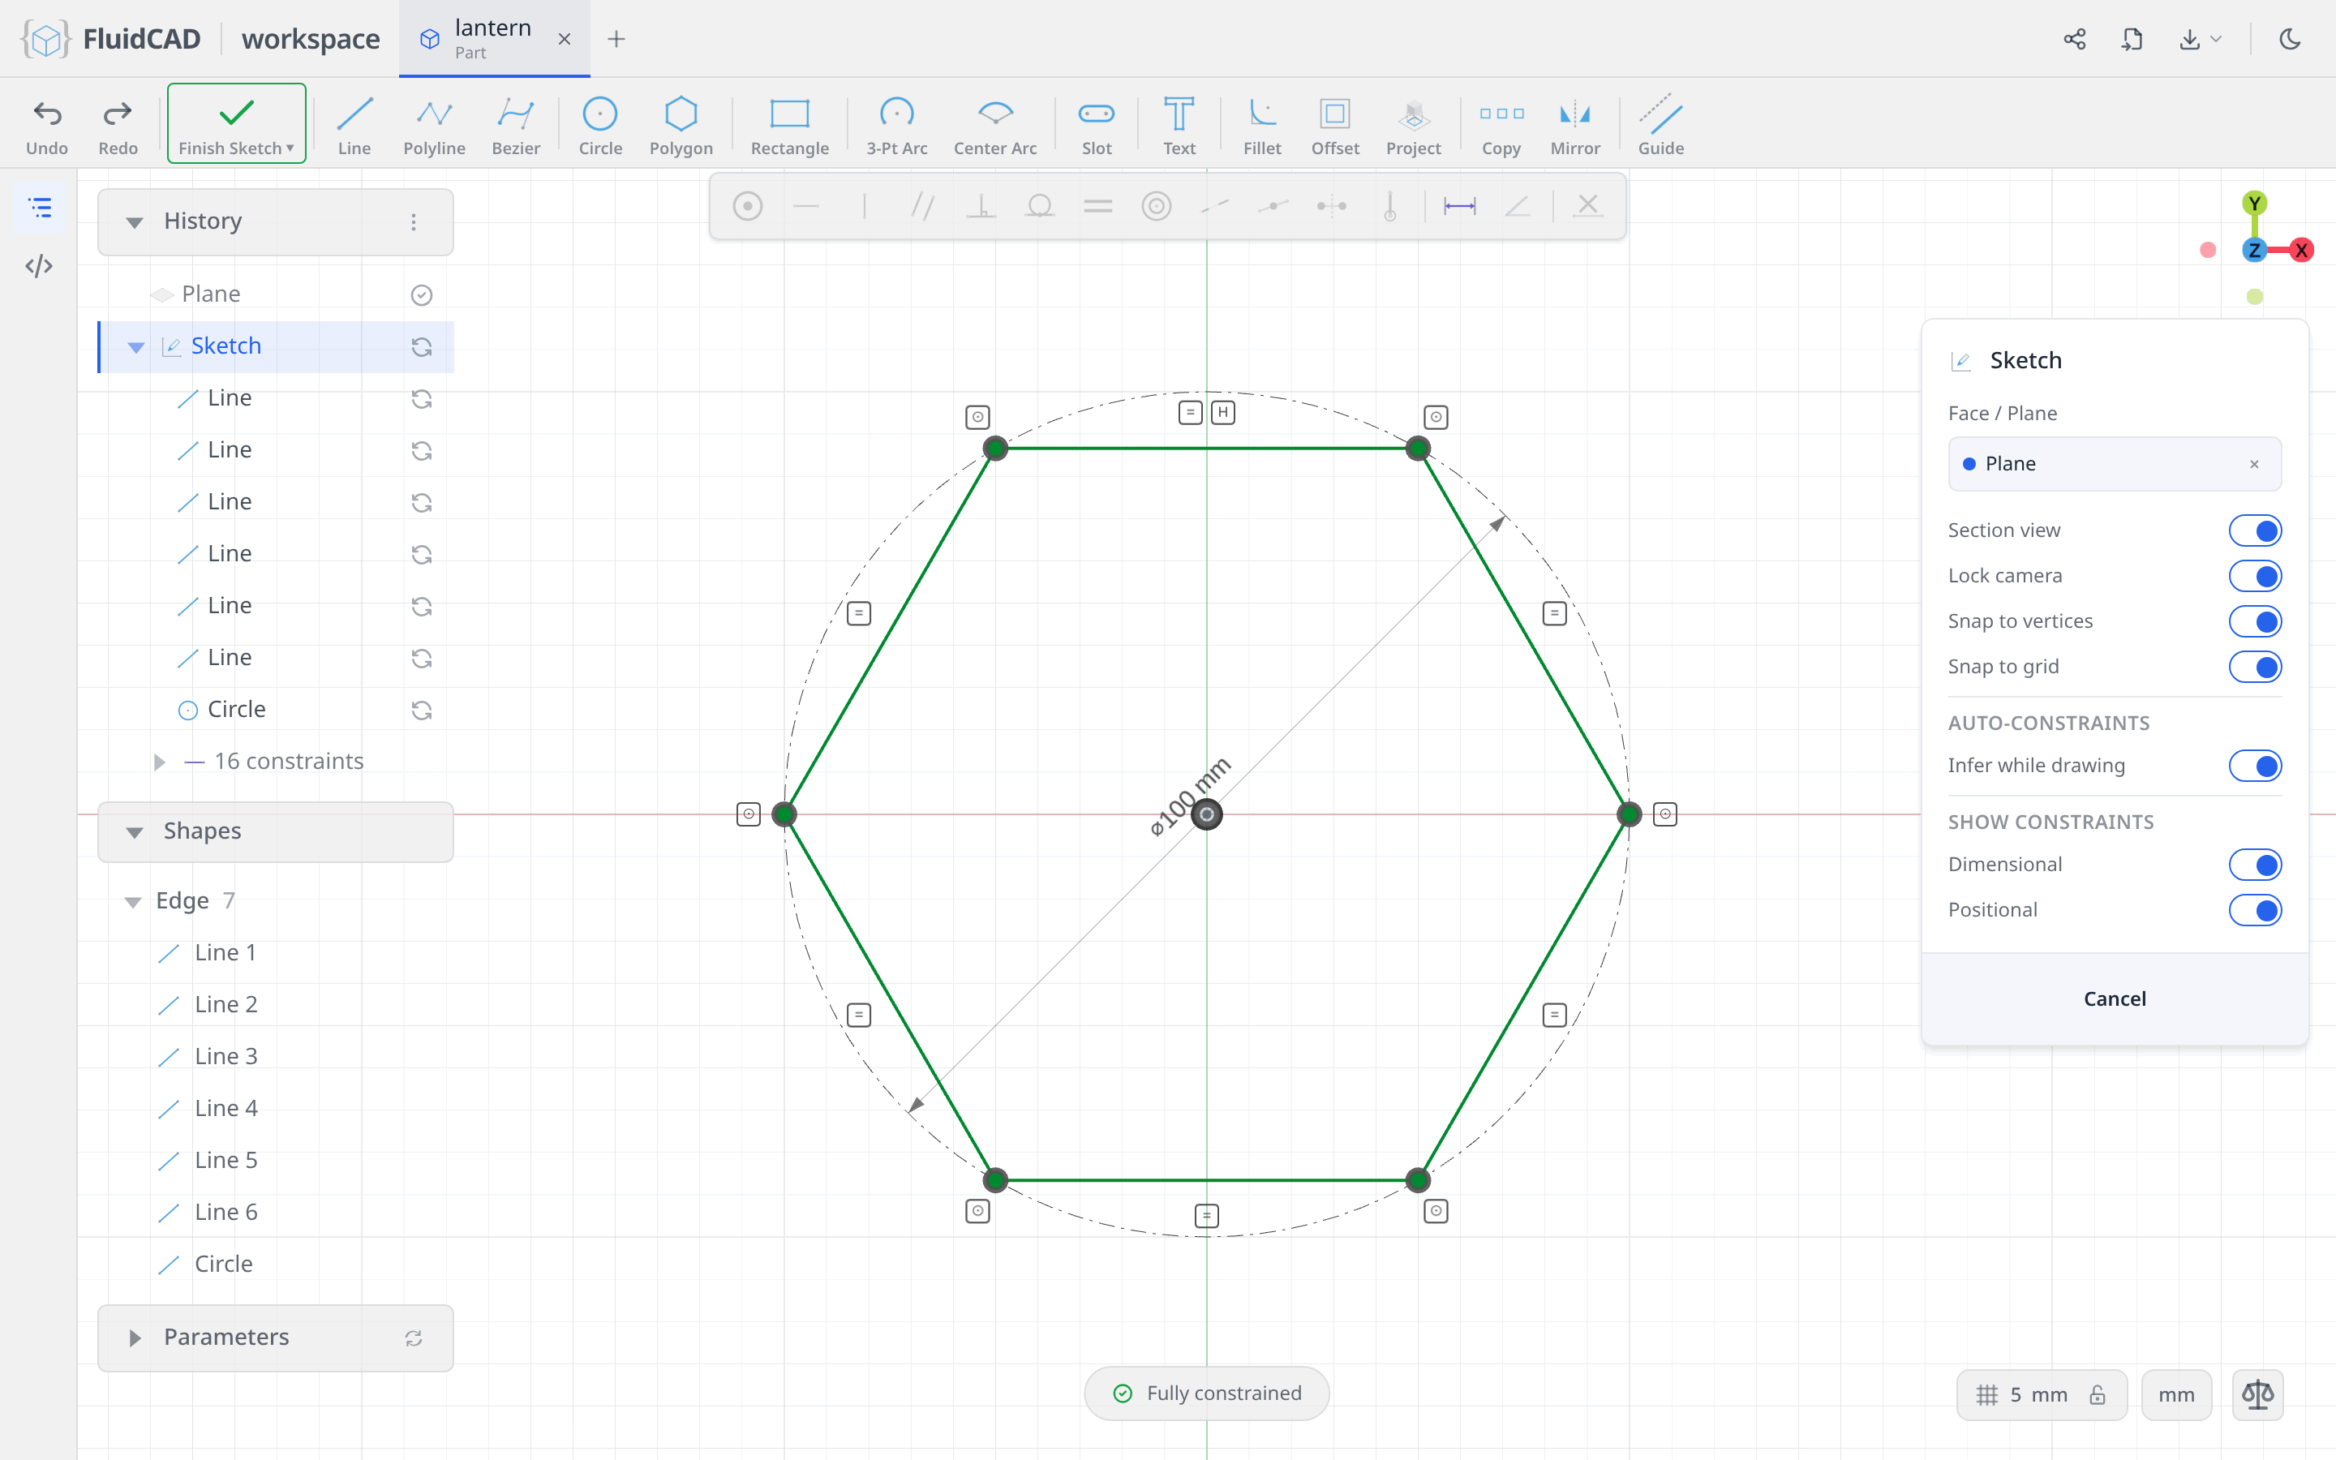
Task: Expand the Parameters panel
Action: (134, 1338)
